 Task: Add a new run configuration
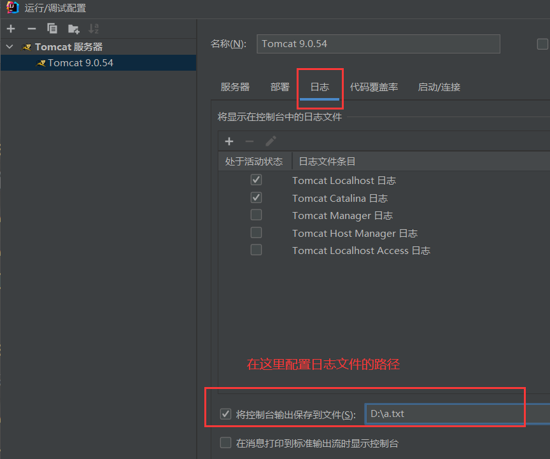click(x=11, y=29)
